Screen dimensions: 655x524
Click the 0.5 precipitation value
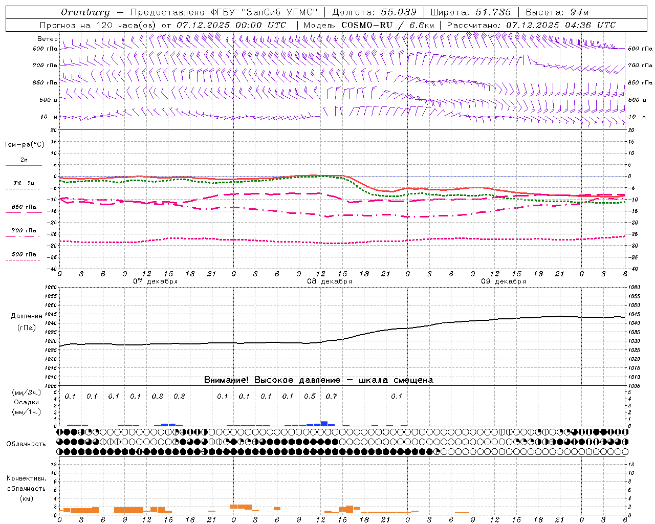click(x=310, y=397)
